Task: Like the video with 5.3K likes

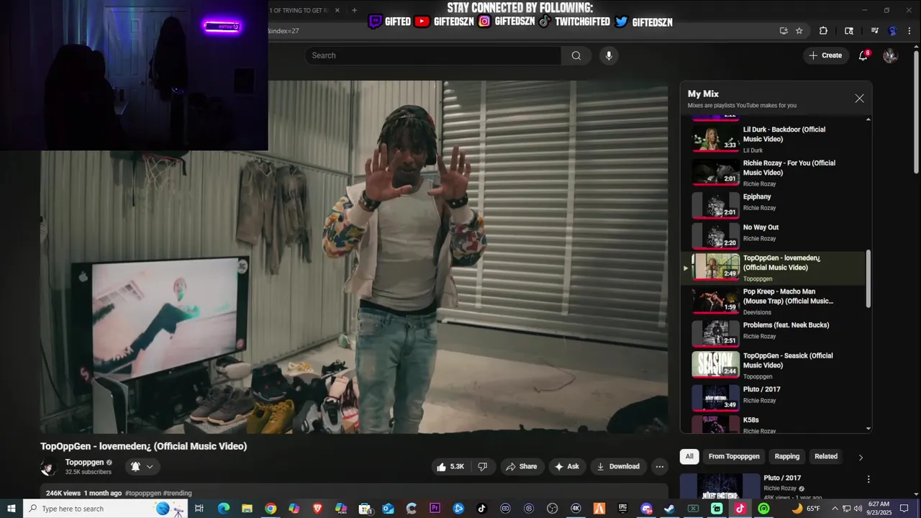Action: pos(450,466)
